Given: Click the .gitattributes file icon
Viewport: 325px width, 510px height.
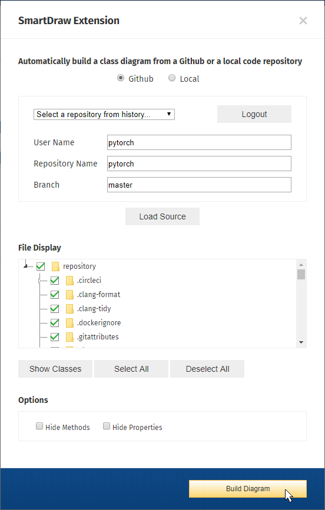Looking at the screenshot, I should (x=69, y=337).
